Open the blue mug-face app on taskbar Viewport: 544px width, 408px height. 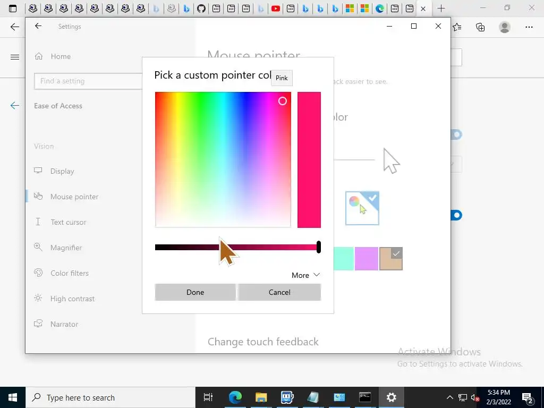(287, 397)
